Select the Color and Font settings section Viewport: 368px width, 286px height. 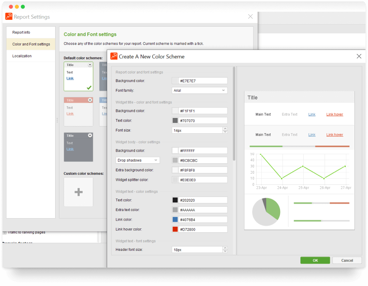coord(31,44)
